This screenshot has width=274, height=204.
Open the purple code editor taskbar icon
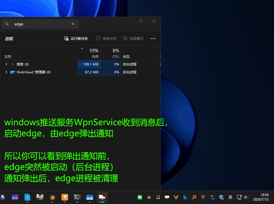point(15,198)
